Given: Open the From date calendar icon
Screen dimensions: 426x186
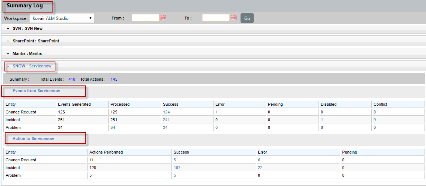Looking at the screenshot, I should (163, 18).
